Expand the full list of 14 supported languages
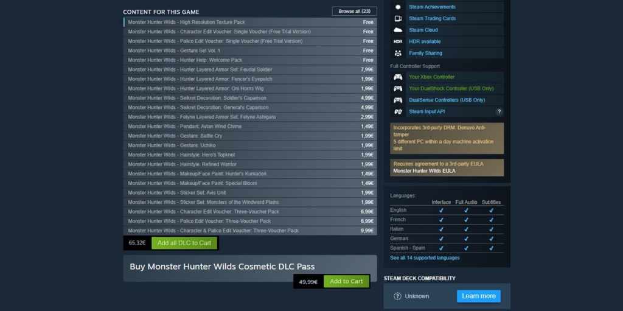The height and width of the screenshot is (311, 623). click(425, 258)
